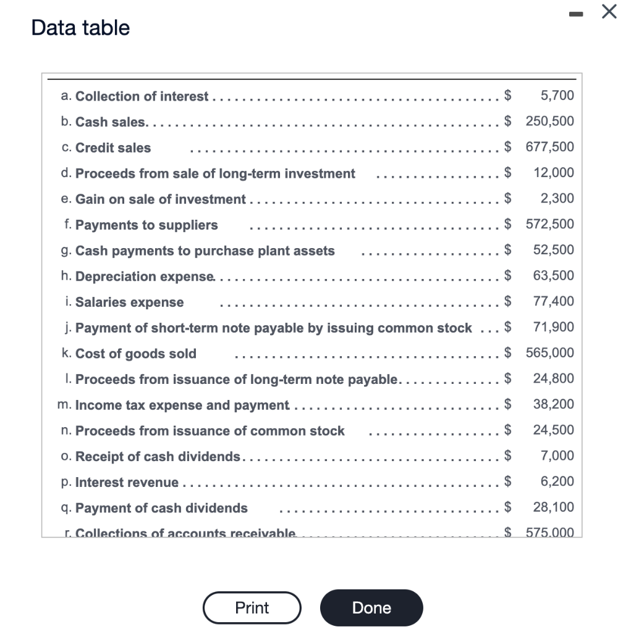Screen dimensions: 631x632
Task: Click Cash payments to purchase plant assets
Action: 204,251
